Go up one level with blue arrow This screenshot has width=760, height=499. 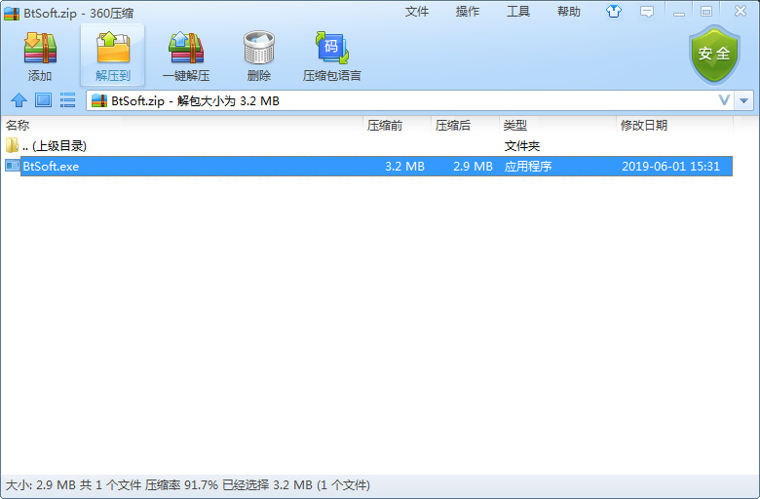click(x=19, y=100)
